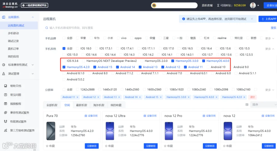Open the 排序 sort dropdown
This screenshot has width=277, height=151.
point(263,105)
